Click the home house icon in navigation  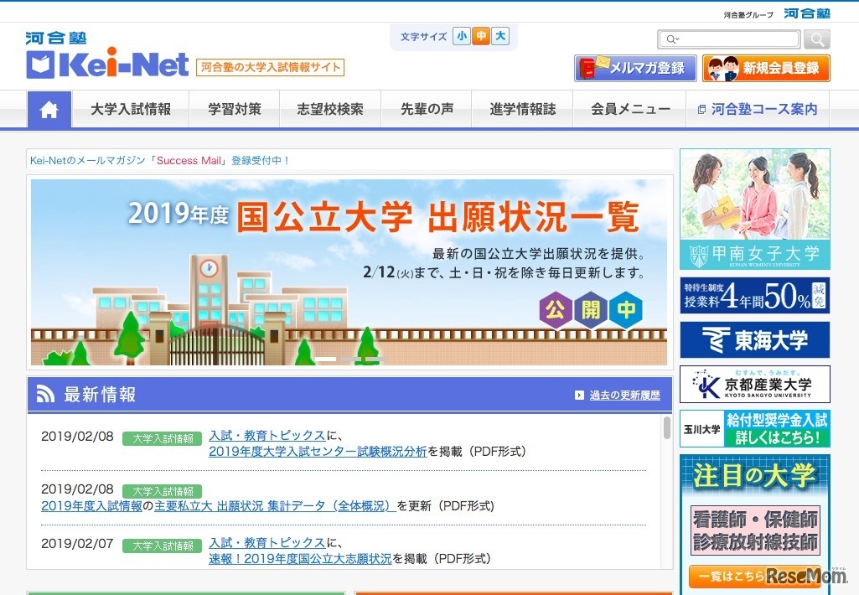click(49, 108)
